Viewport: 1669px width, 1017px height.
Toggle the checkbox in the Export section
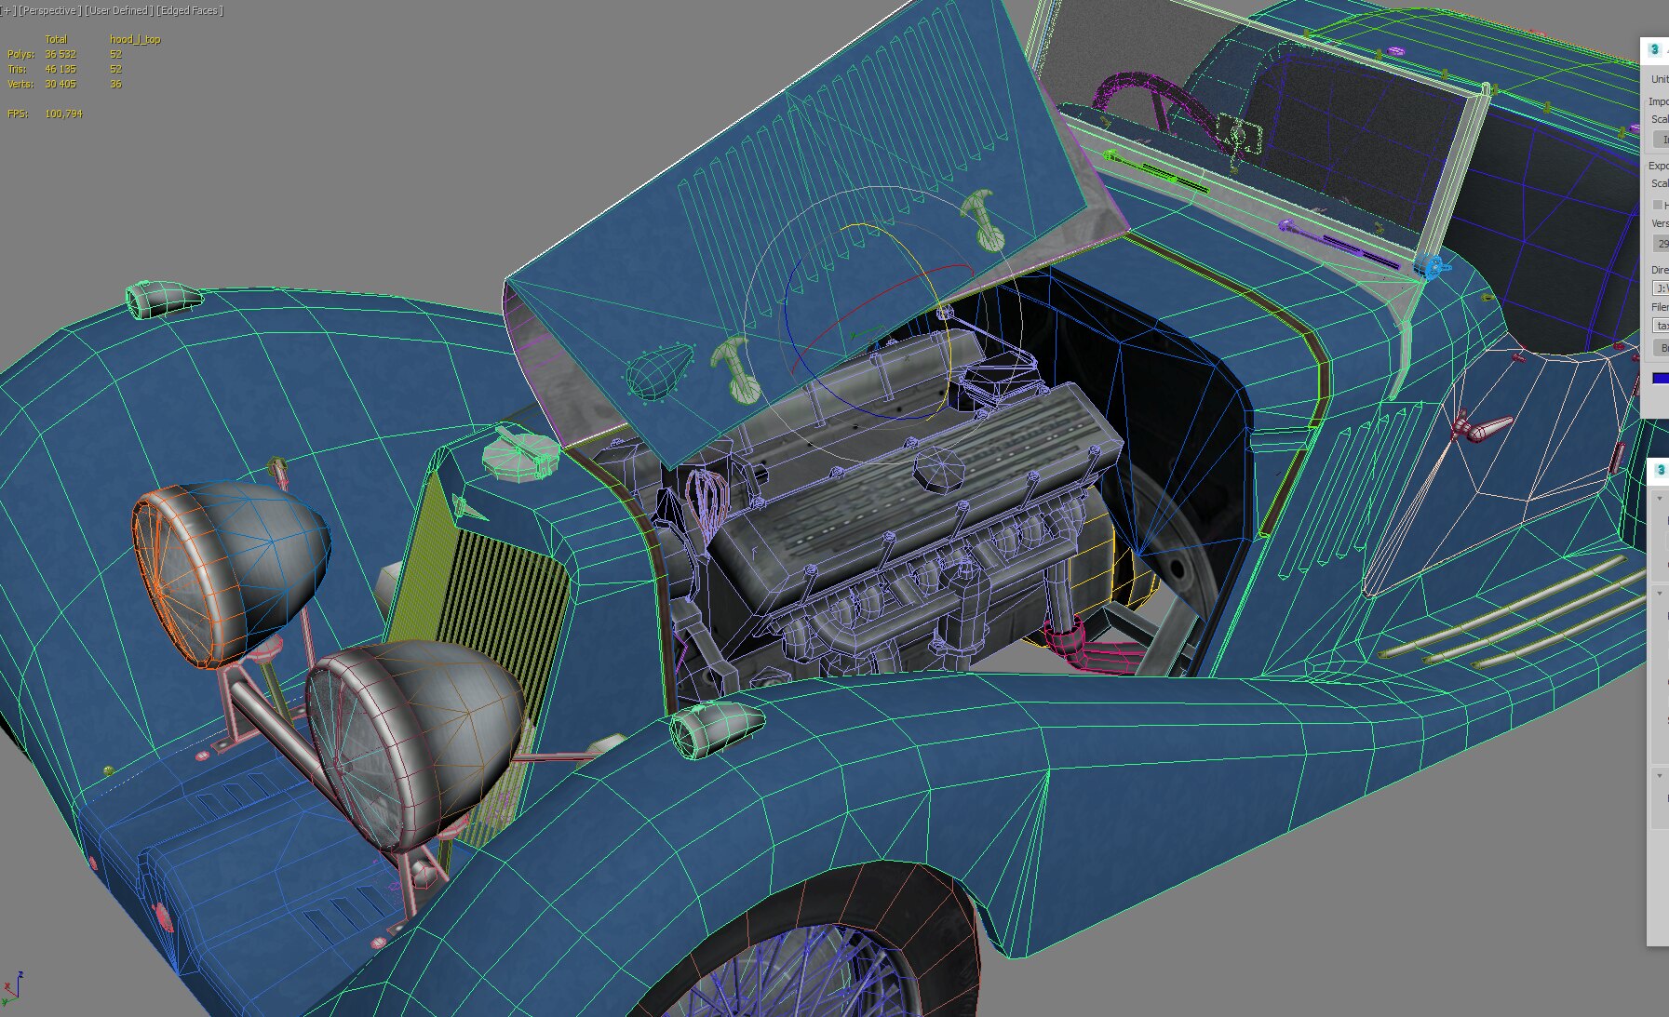tap(1657, 205)
